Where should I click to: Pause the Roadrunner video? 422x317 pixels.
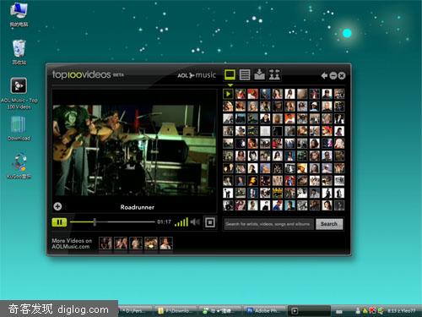[x=59, y=222]
